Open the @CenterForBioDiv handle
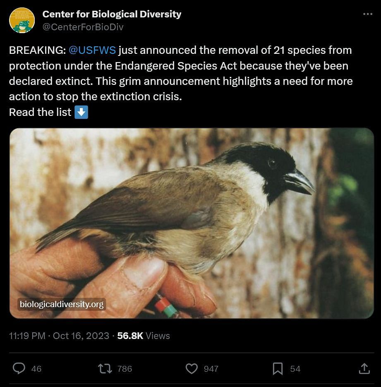 click(x=83, y=27)
